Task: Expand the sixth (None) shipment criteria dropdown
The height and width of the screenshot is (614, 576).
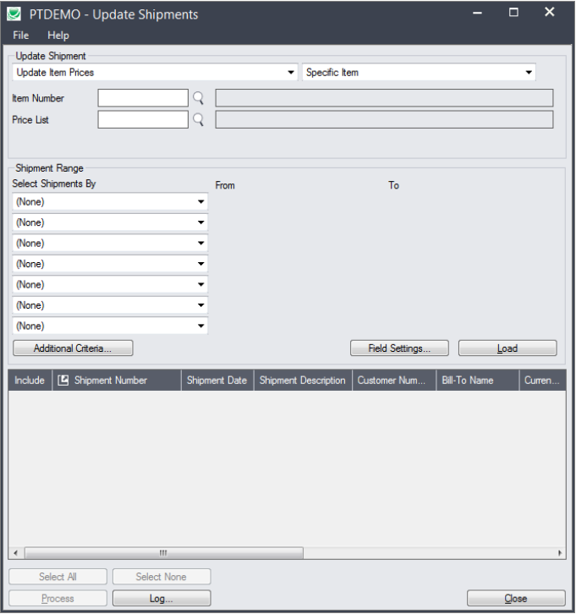Action: coord(110,305)
